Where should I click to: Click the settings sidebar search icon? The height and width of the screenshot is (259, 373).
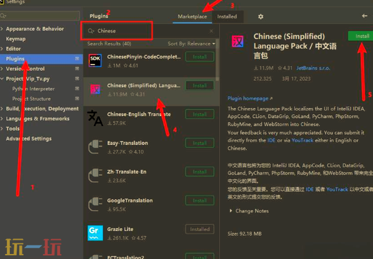pyautogui.click(x=3, y=16)
